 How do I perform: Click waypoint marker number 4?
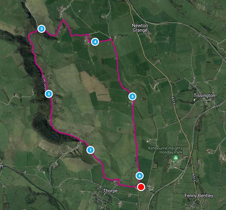click(x=95, y=42)
